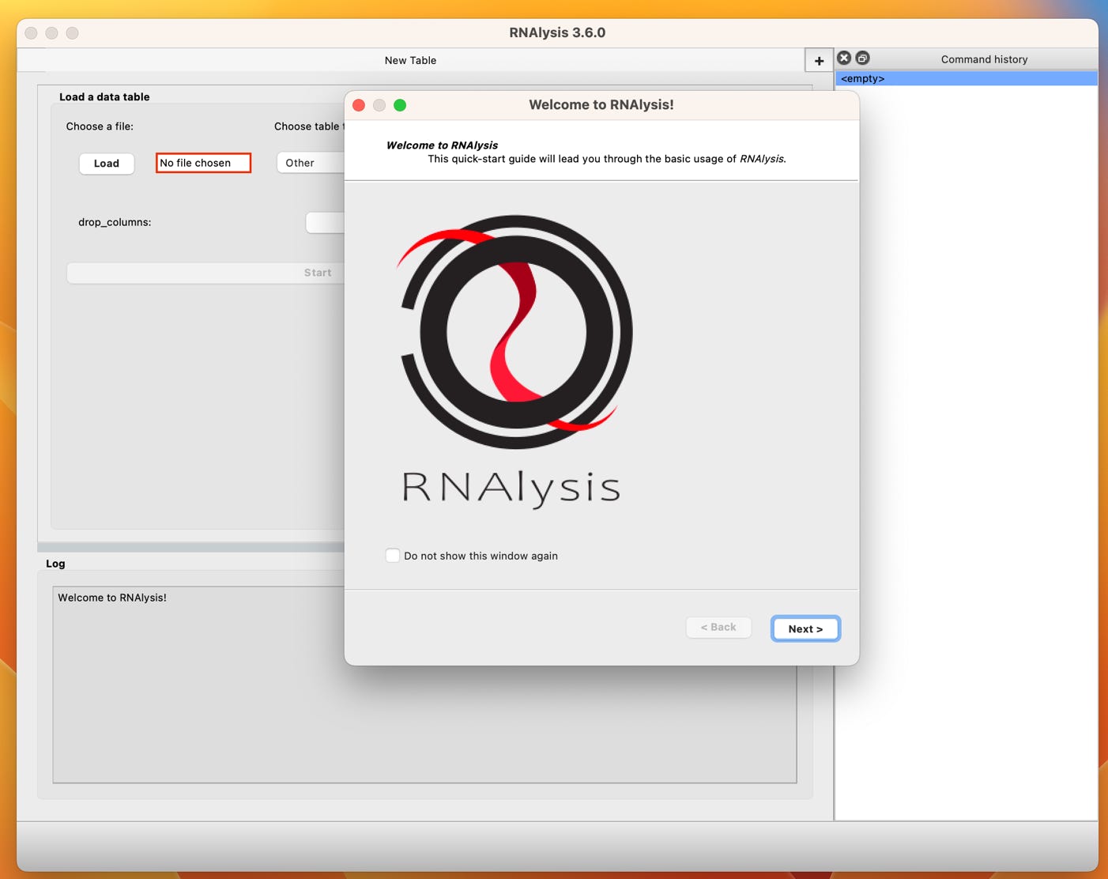Viewport: 1108px width, 879px height.
Task: Select the <empty> command history entry
Action: (966, 78)
